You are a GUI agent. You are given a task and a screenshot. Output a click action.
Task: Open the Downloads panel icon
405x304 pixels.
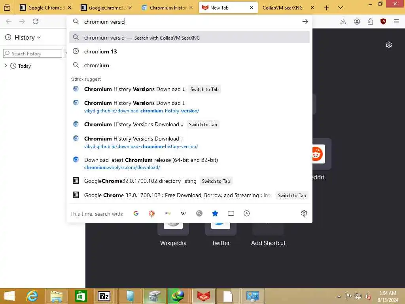click(x=343, y=21)
